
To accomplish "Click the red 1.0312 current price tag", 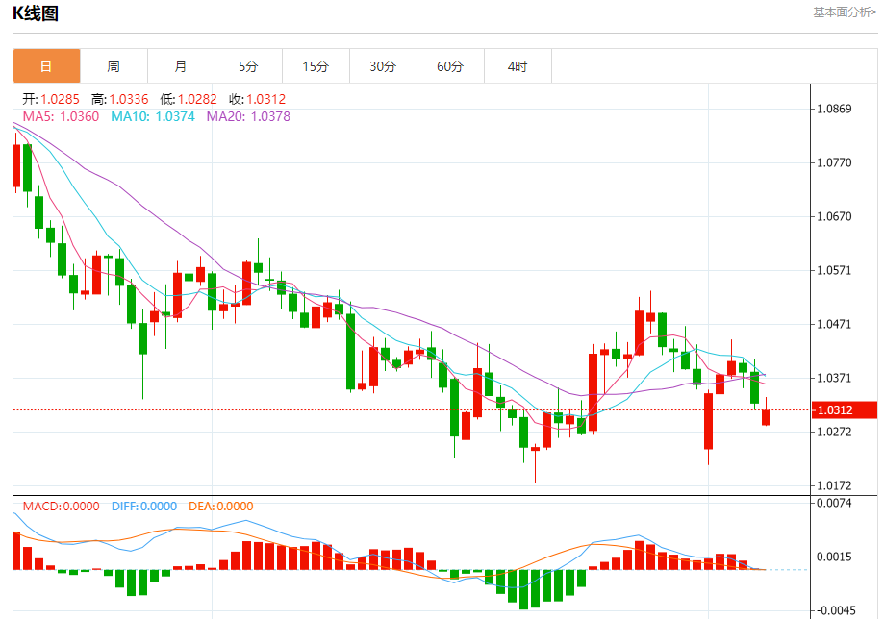I will 844,410.
